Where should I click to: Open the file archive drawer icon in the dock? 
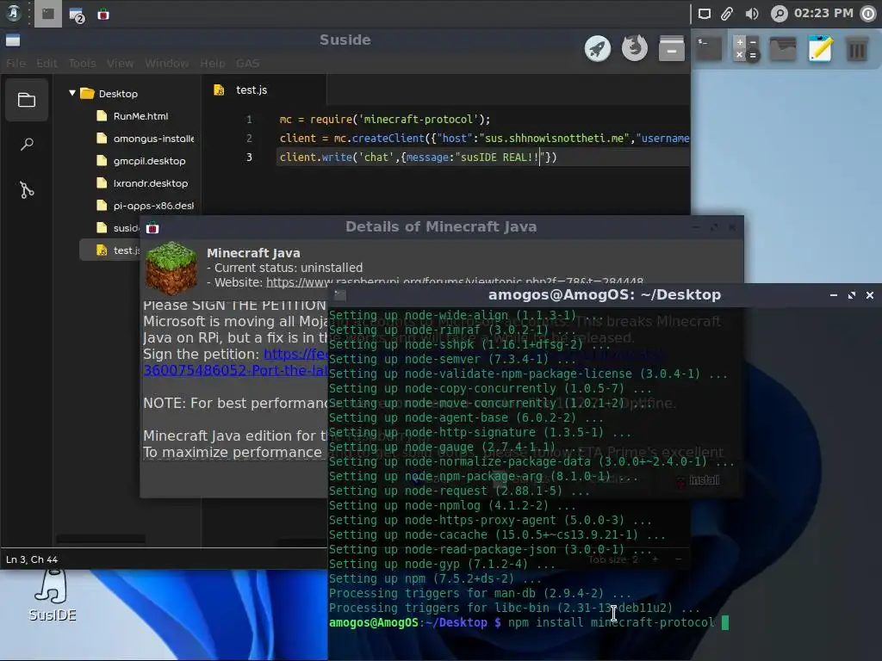click(672, 48)
